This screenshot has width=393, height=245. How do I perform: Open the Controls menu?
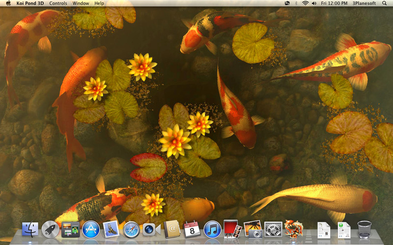click(58, 3)
